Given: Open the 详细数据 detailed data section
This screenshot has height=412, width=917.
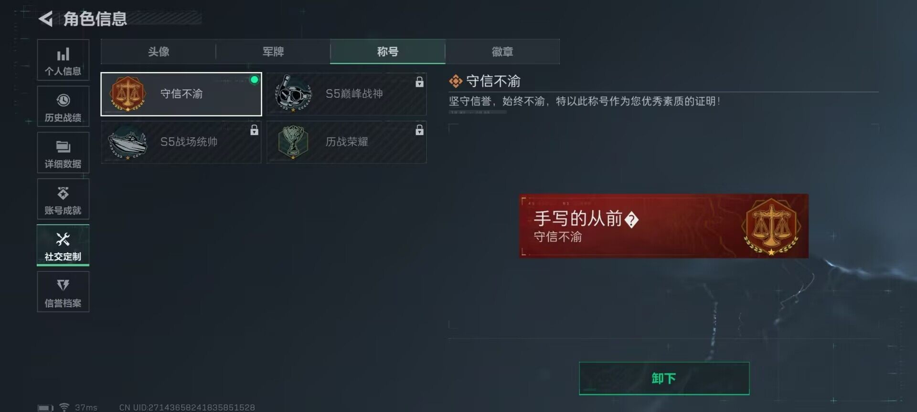Looking at the screenshot, I should click(x=63, y=153).
